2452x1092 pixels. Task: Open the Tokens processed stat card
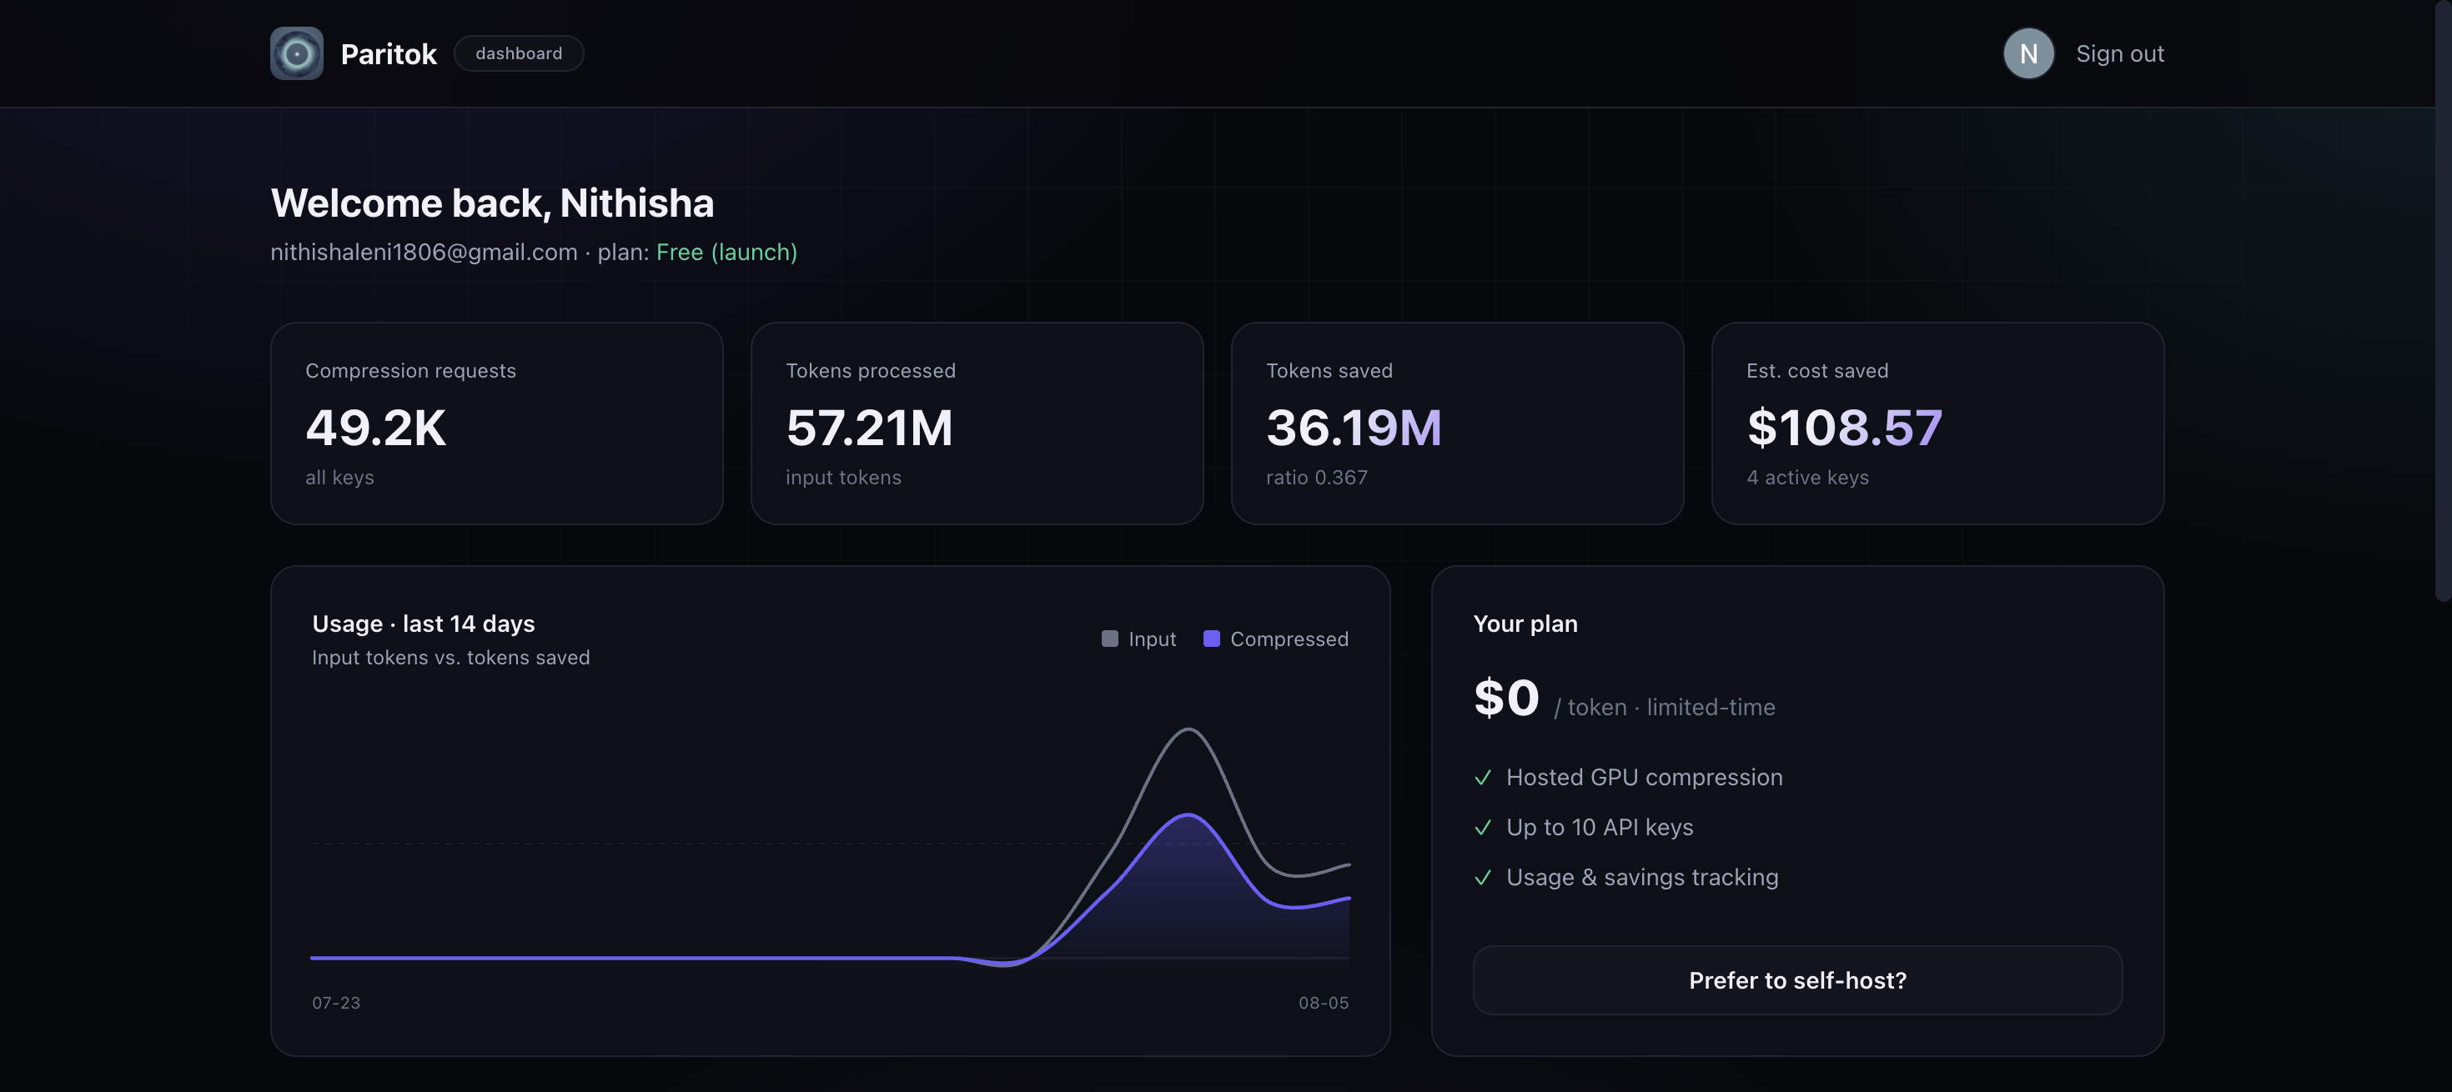[977, 423]
